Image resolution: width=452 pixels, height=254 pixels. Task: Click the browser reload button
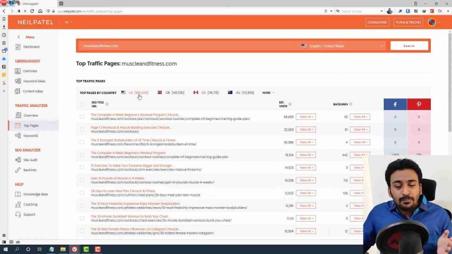click(x=32, y=11)
